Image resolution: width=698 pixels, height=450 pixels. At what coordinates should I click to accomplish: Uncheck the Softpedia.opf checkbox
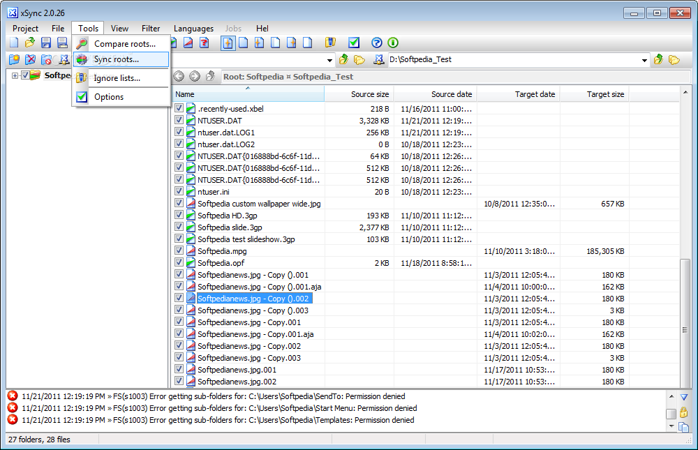pos(179,262)
